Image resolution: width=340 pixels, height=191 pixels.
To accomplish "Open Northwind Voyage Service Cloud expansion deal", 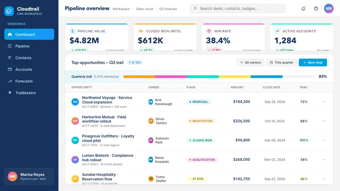I will point(107,100).
